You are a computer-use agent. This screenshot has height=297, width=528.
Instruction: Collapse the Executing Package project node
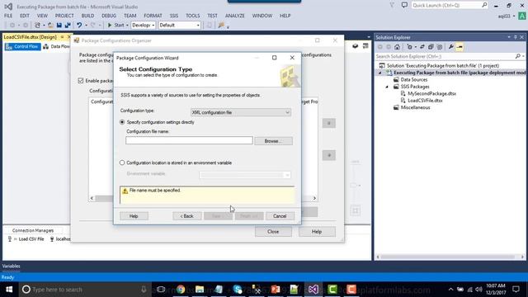pyautogui.click(x=380, y=73)
